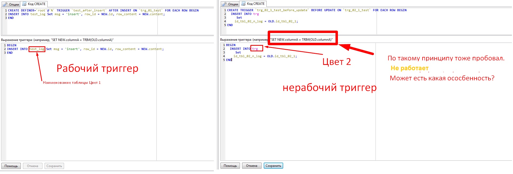Cancel changes with right panel Отмена button
This screenshot has height=174, width=513.
click(x=251, y=166)
